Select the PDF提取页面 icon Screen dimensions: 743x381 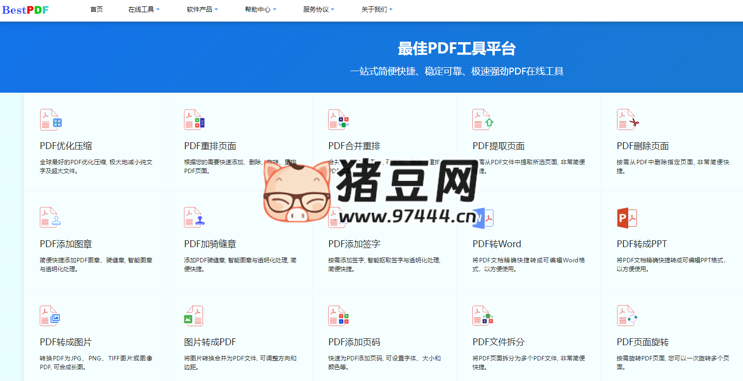[482, 119]
